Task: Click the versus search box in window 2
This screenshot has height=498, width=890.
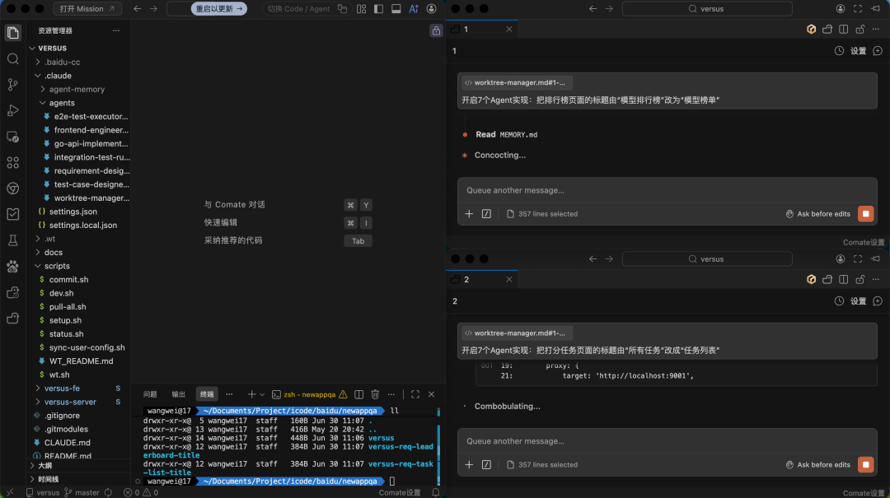Action: coord(707,258)
